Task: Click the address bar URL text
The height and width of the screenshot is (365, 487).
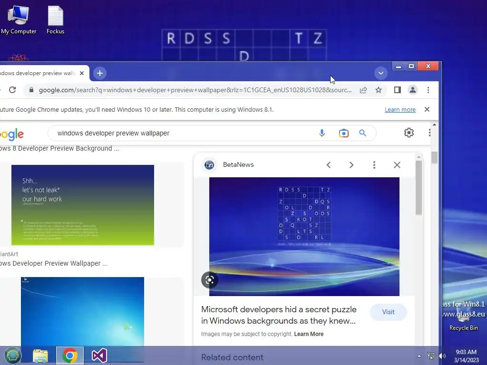Action: 195,90
